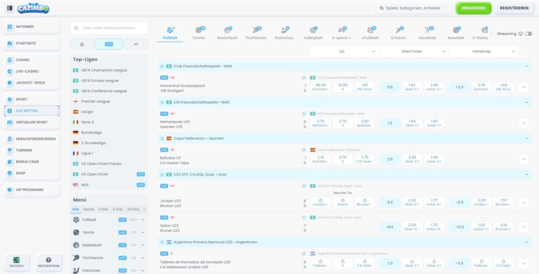This screenshot has height=274, width=539.
Task: Open the VIP Programm page
Action: (32, 189)
